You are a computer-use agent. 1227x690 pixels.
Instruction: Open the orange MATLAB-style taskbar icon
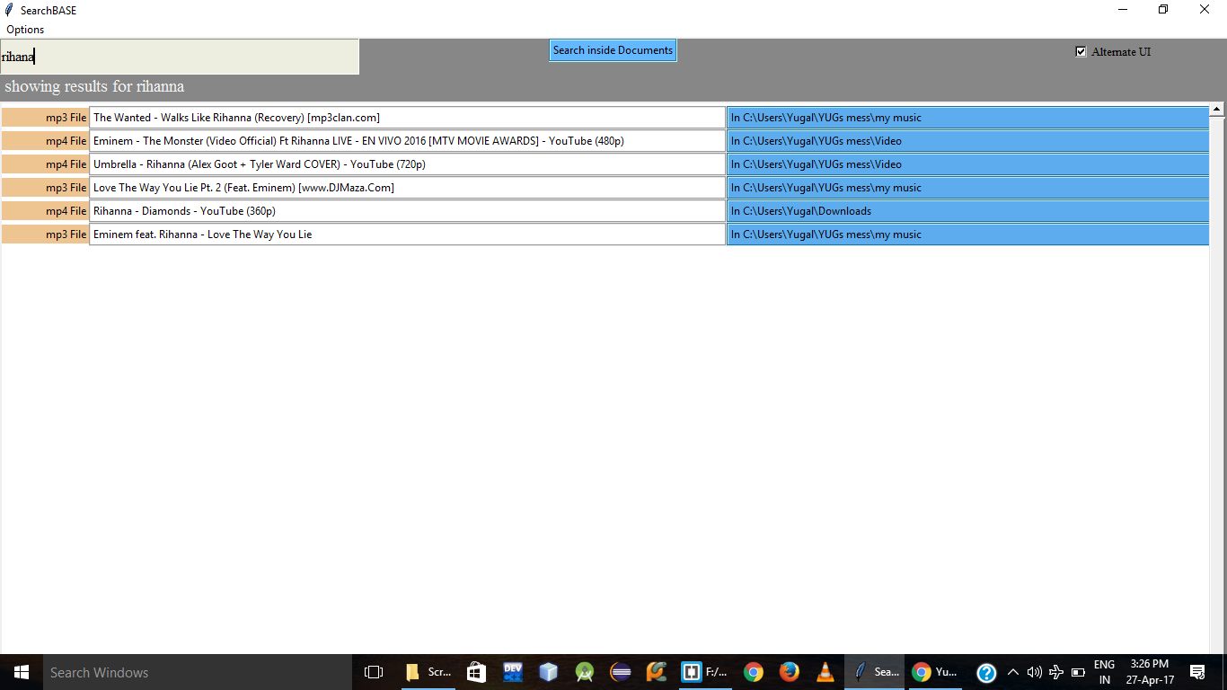(x=657, y=672)
